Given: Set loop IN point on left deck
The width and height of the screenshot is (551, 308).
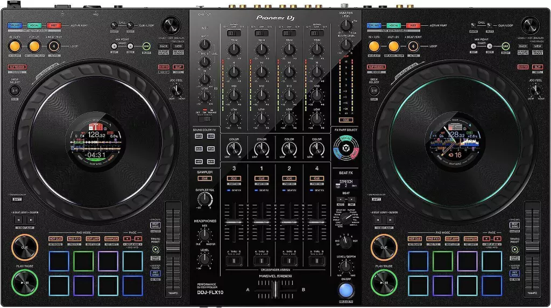Looking at the screenshot, I should (x=15, y=46).
